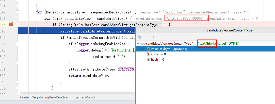
Task: Fold the for loop at line 343
Action: (x=18, y=19)
